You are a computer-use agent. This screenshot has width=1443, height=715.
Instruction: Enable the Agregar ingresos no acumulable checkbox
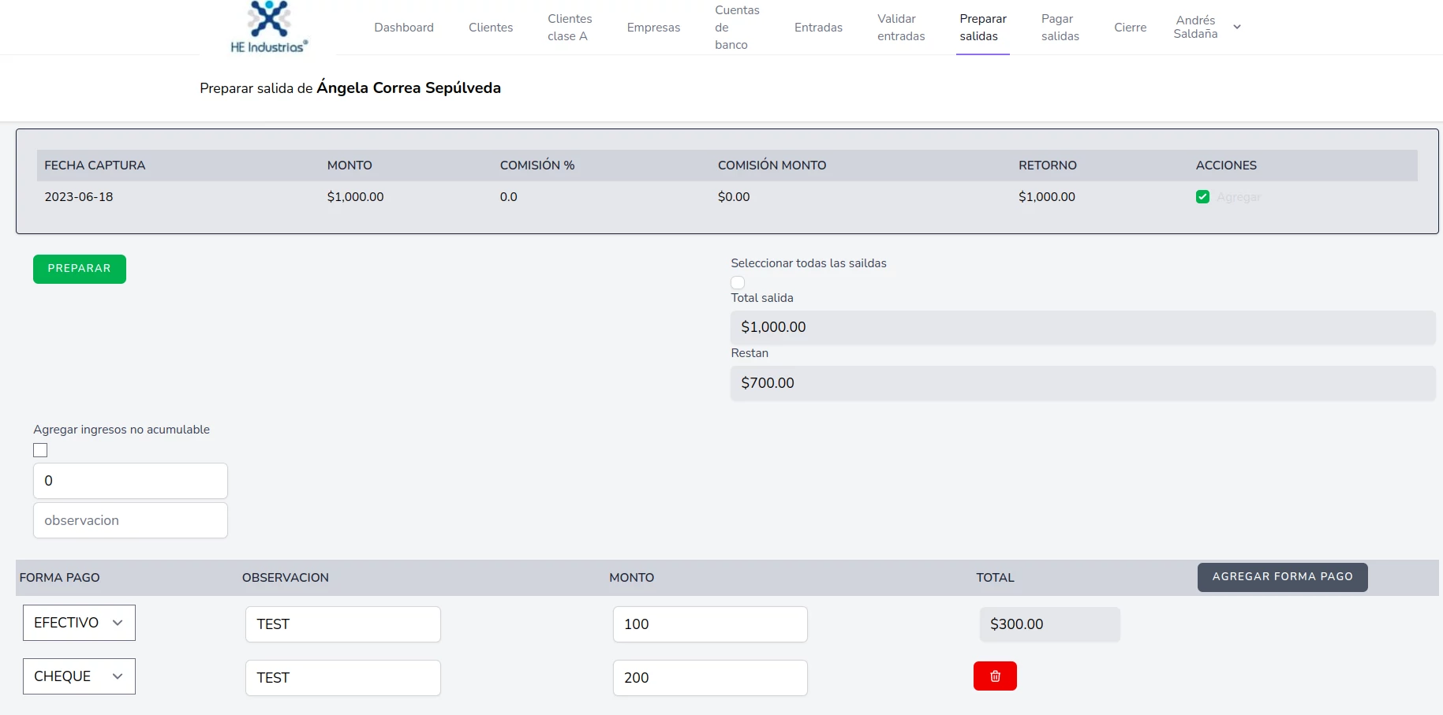pos(40,450)
